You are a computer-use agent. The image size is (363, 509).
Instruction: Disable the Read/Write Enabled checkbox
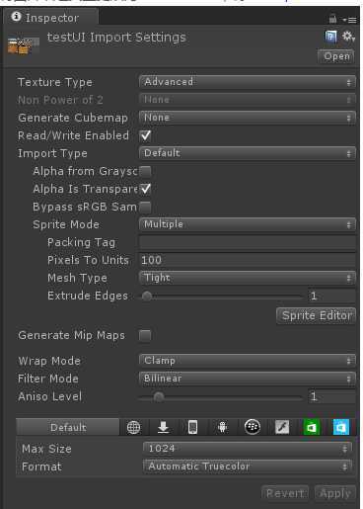point(145,135)
